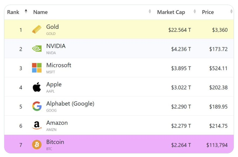This screenshot has width=238, height=157.
Task: Sort by Name column arrows
Action: point(150,12)
